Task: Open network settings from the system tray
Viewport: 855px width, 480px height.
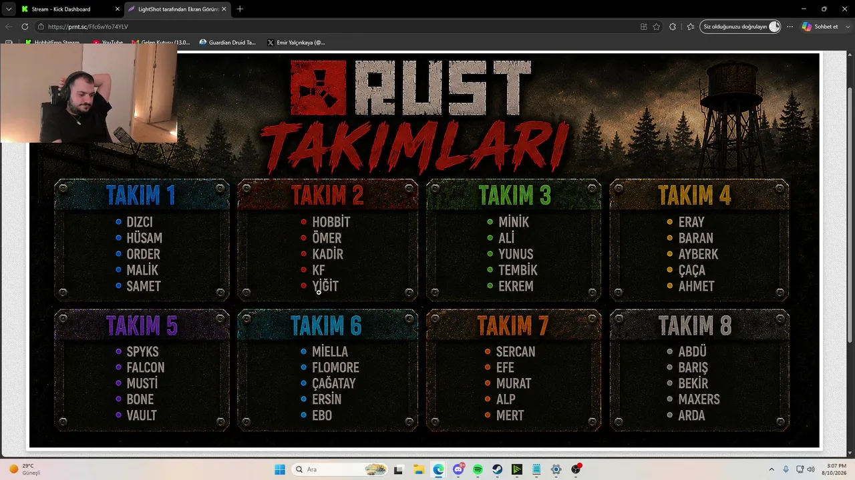Action: click(800, 469)
